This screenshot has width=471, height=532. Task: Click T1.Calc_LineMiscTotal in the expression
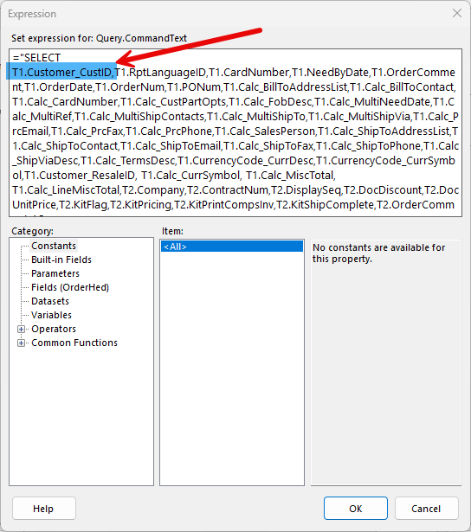66,190
